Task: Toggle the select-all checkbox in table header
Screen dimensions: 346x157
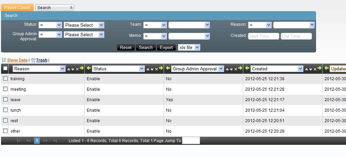Action: point(5,68)
